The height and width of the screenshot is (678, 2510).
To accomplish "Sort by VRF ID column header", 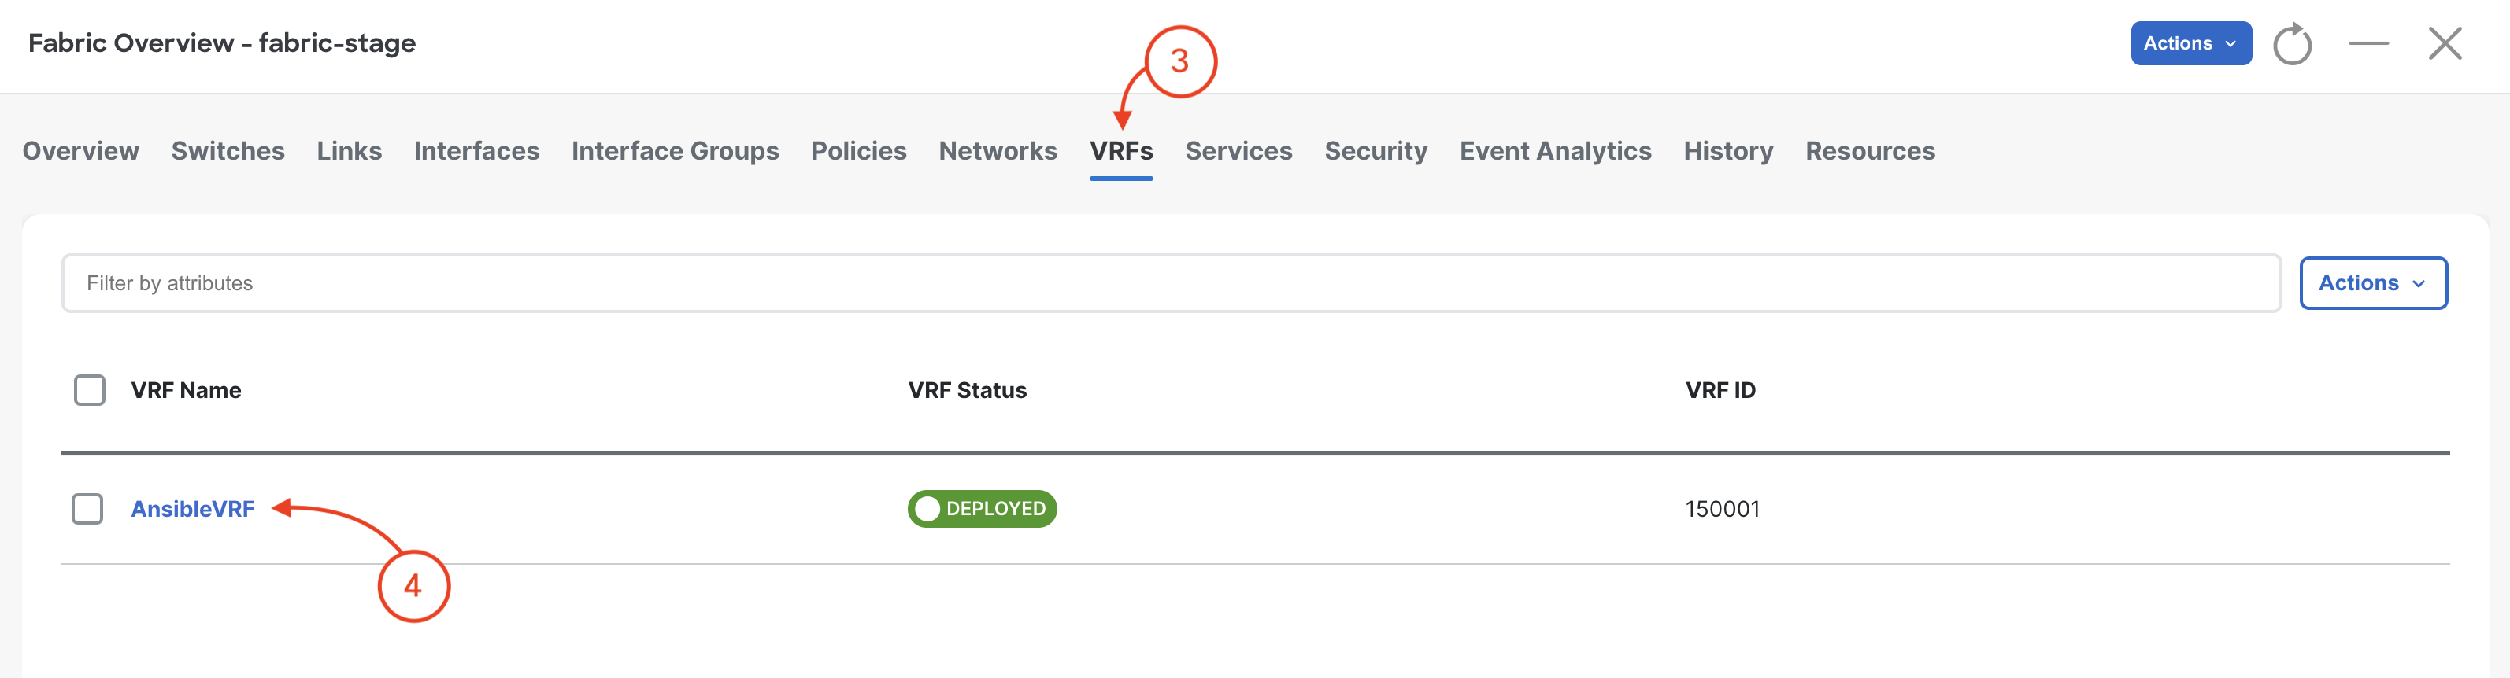I will tap(1720, 390).
